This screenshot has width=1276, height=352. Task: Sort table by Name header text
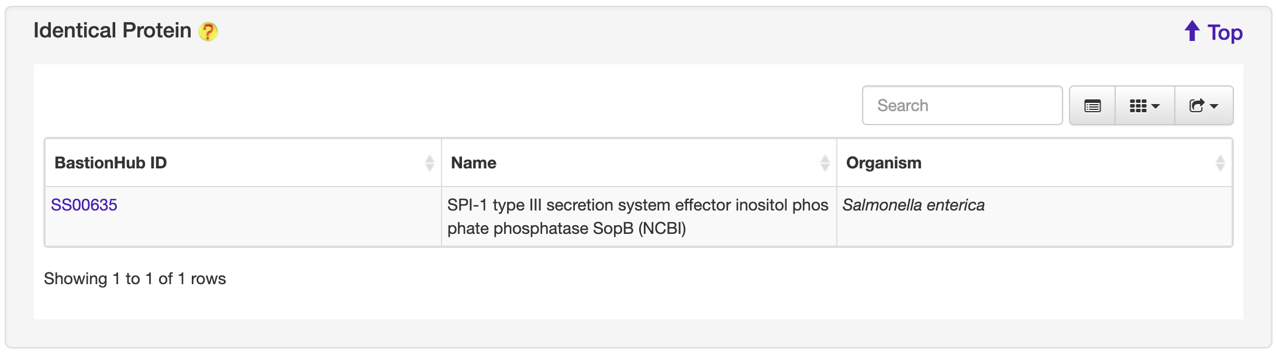(473, 163)
